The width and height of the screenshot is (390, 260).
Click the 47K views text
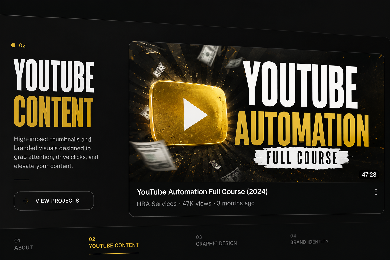click(x=197, y=204)
